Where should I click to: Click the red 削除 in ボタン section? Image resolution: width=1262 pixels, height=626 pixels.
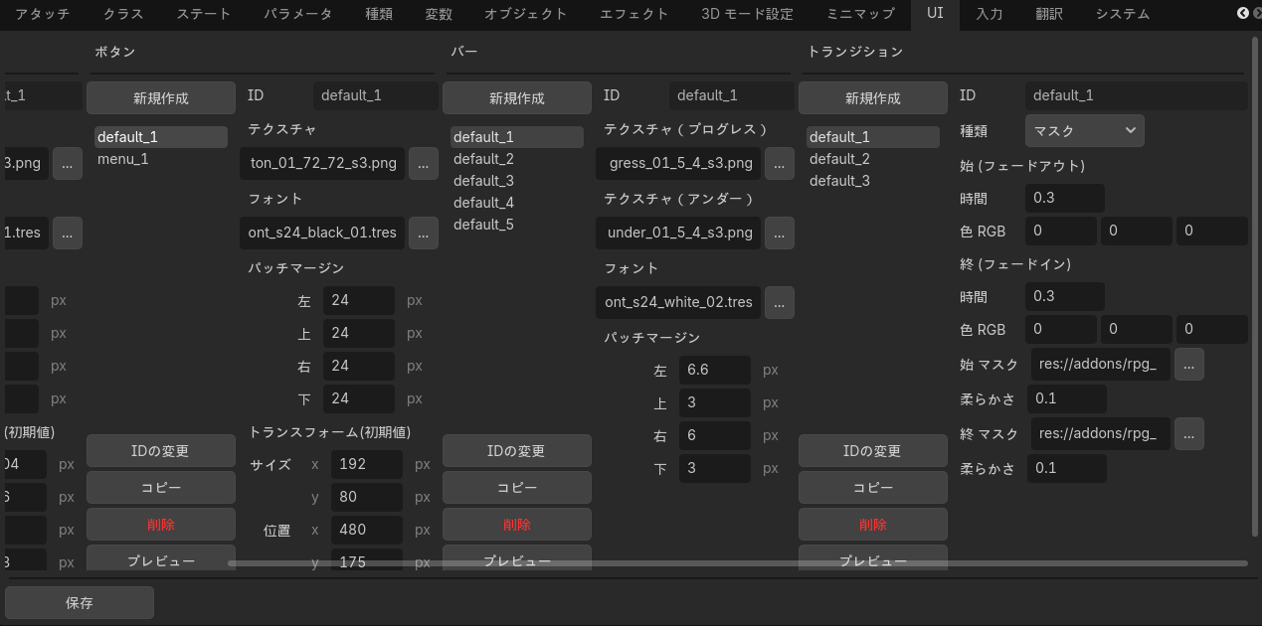click(x=161, y=525)
